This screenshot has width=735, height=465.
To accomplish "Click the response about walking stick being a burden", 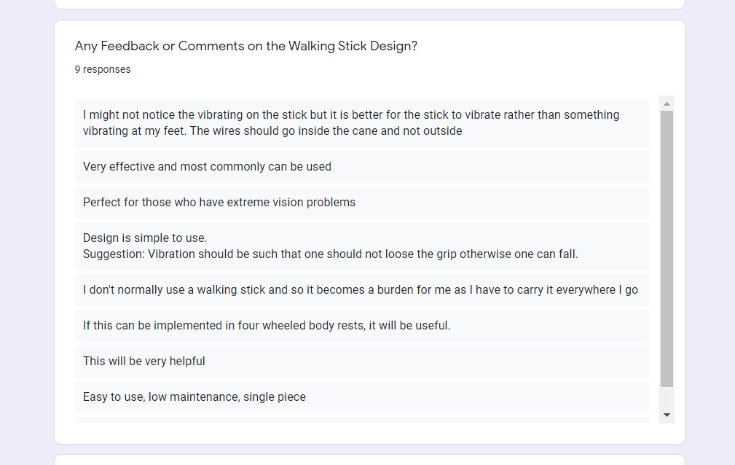I will click(361, 290).
